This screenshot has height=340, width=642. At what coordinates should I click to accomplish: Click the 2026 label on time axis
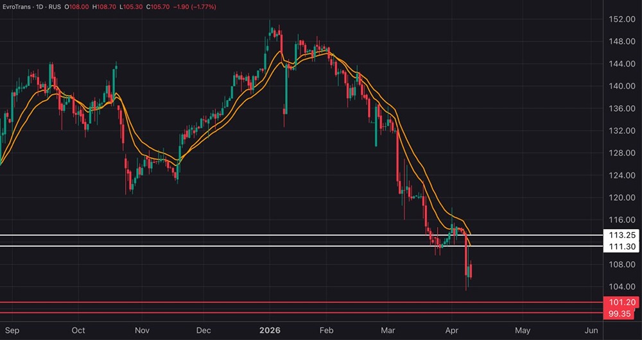(x=270, y=330)
